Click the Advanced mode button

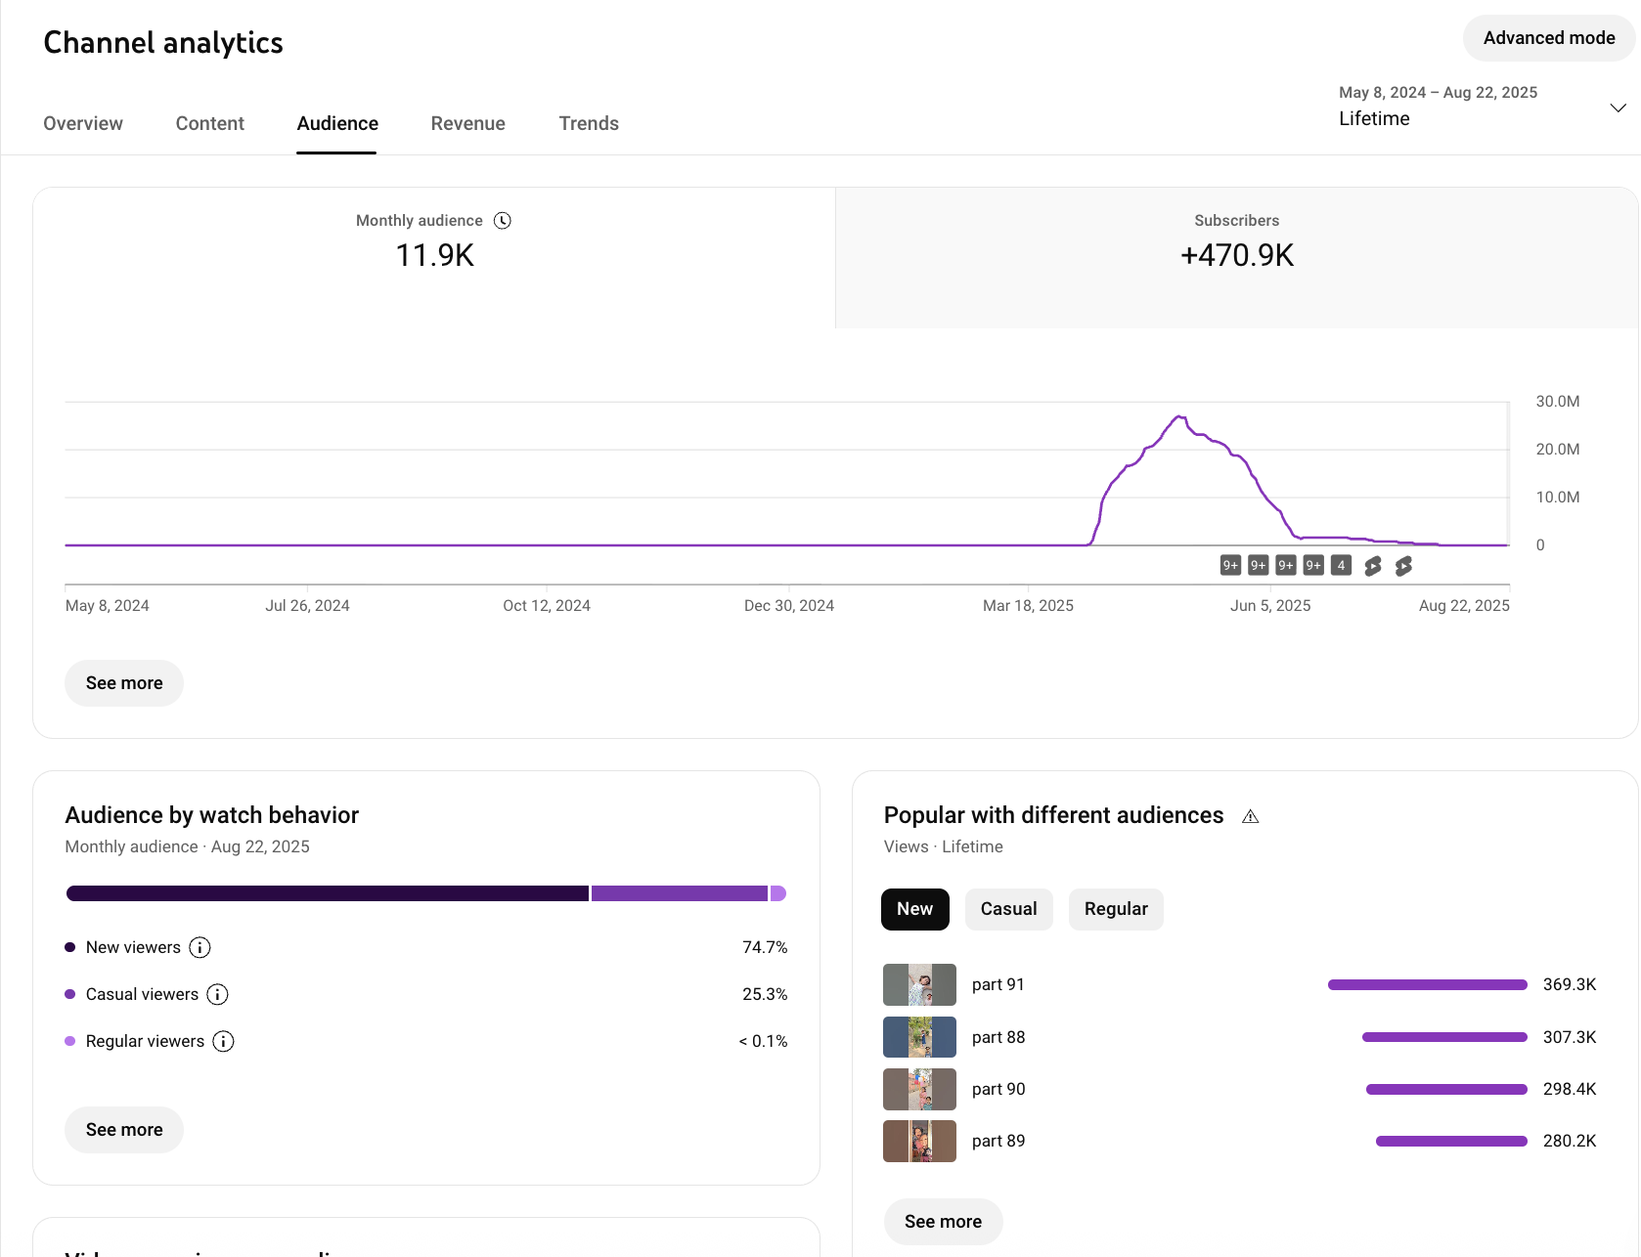1549,38
